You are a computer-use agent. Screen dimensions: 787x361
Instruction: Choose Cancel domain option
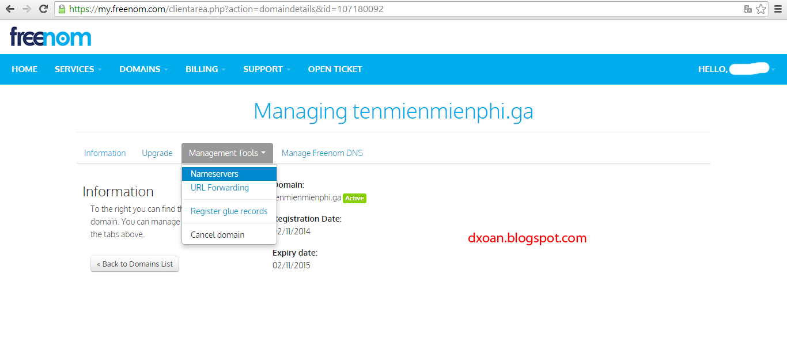click(229, 235)
